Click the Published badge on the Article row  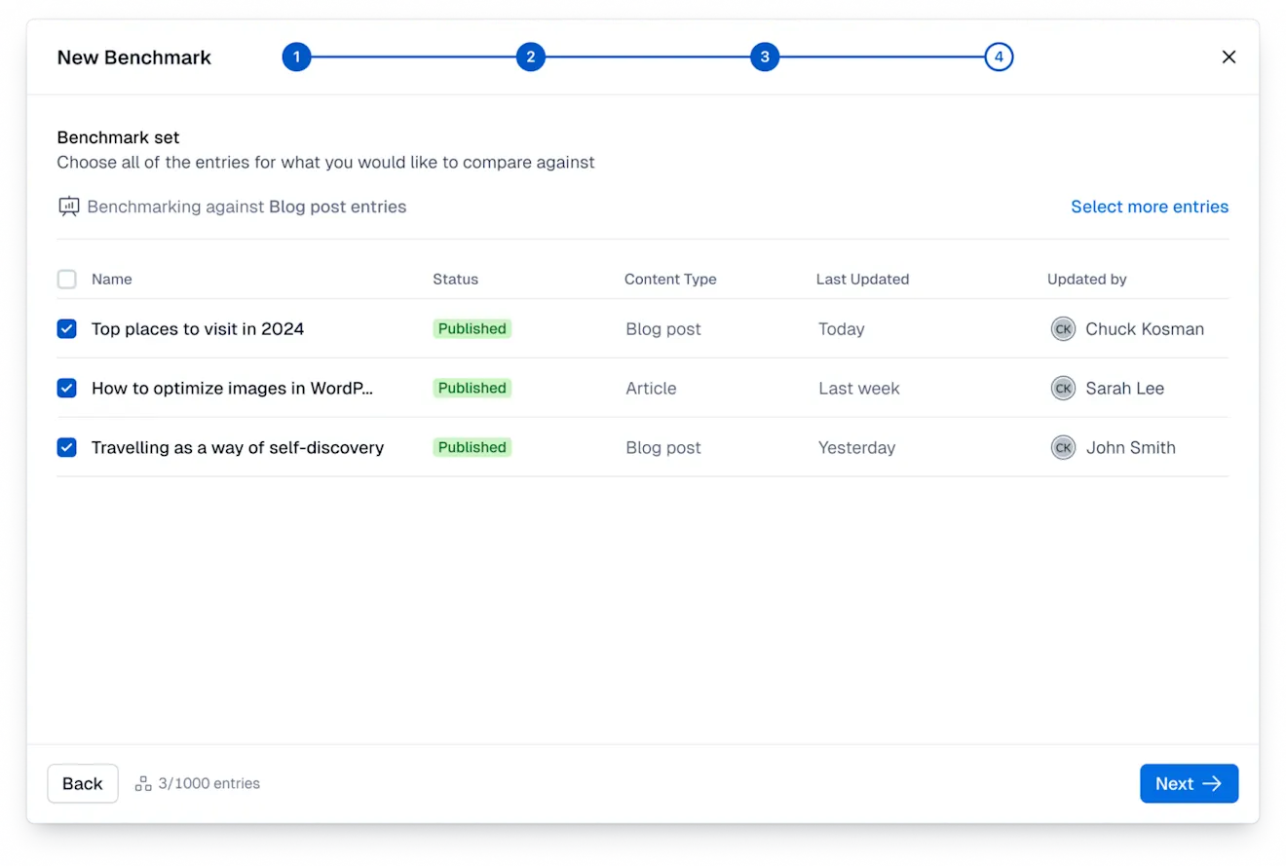coord(472,388)
